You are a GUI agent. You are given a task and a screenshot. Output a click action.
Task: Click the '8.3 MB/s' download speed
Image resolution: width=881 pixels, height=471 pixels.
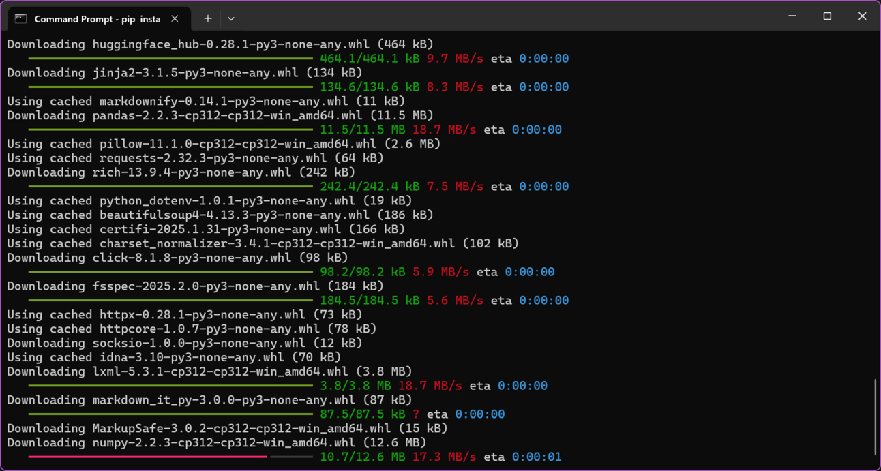click(455, 87)
